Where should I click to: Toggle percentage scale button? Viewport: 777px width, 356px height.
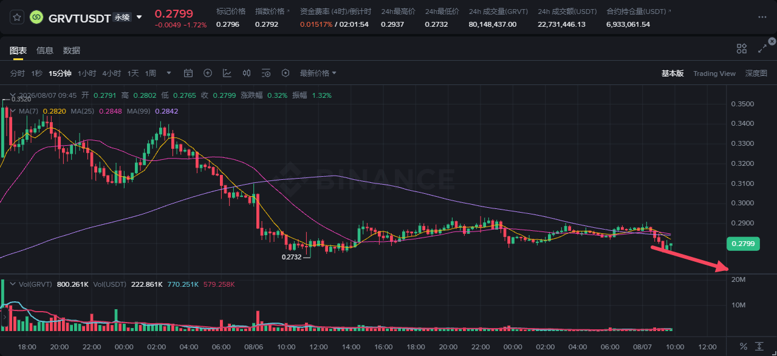pos(743,346)
